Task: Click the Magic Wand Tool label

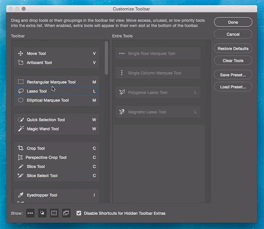Action: [x=43, y=129]
